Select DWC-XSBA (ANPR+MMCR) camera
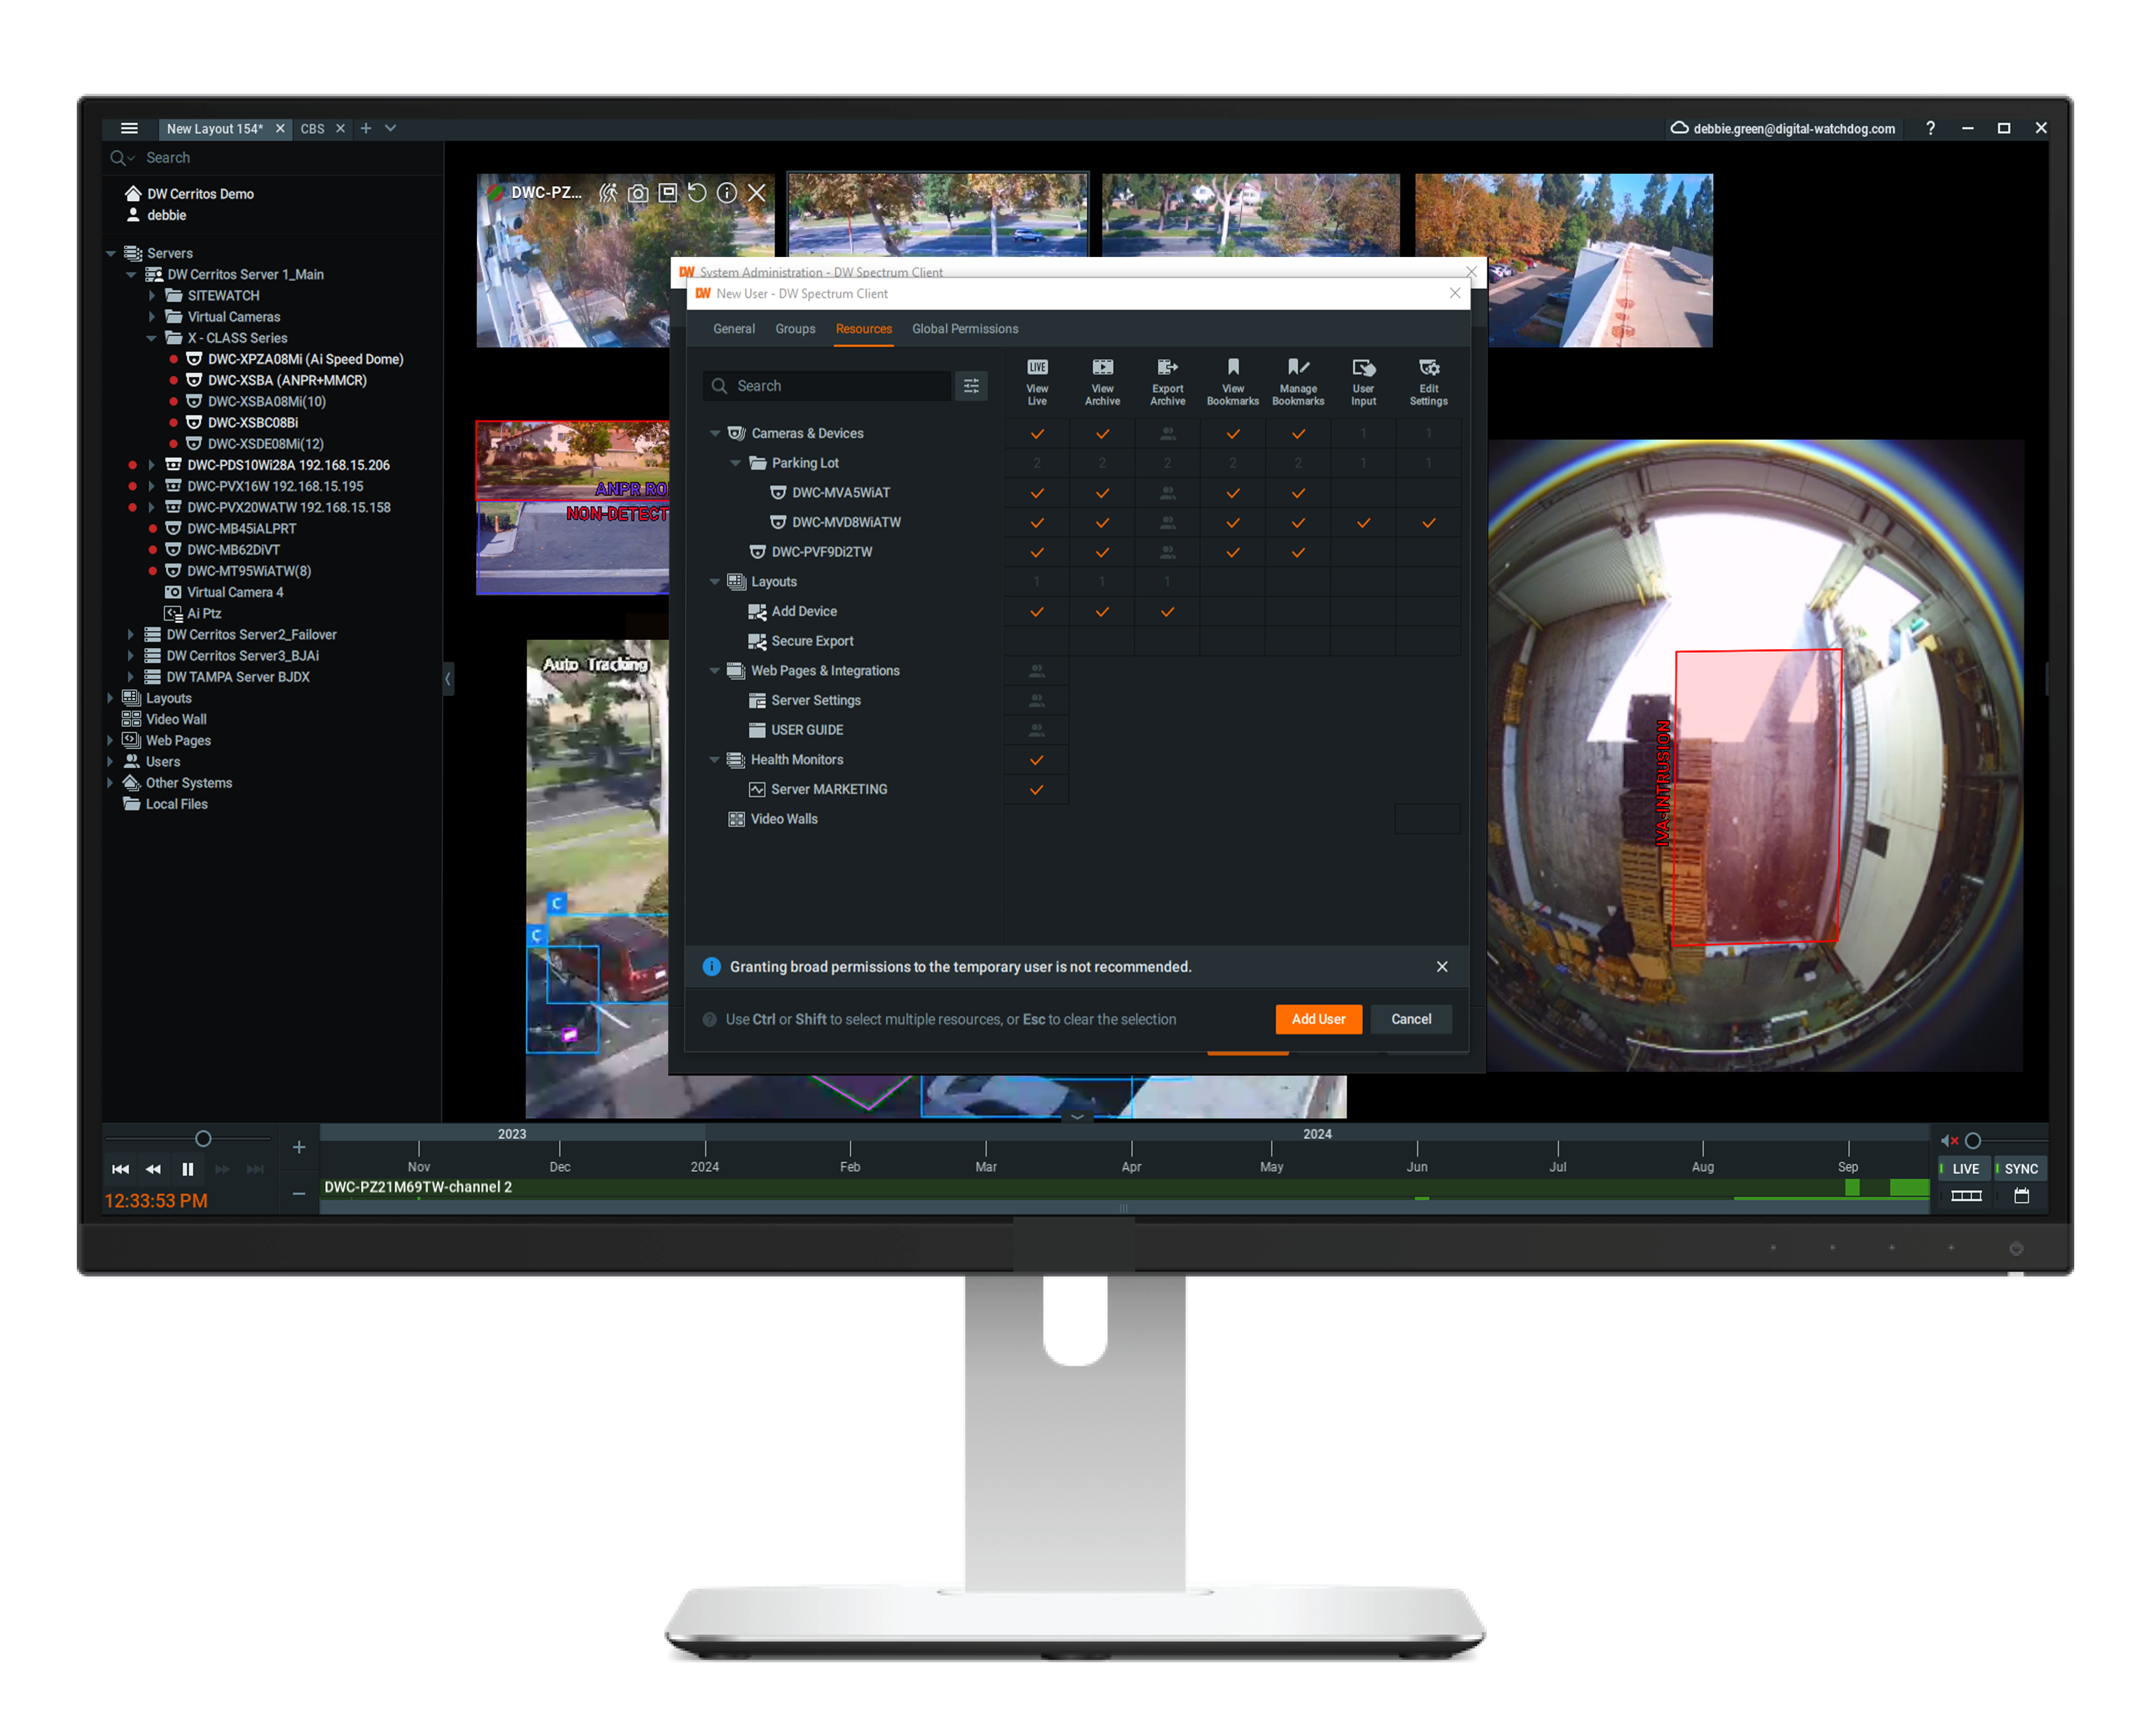 point(287,380)
